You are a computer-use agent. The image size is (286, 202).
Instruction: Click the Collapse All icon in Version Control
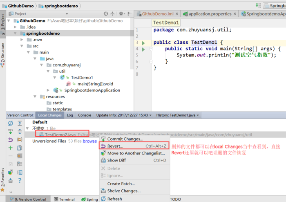[x=20, y=131]
